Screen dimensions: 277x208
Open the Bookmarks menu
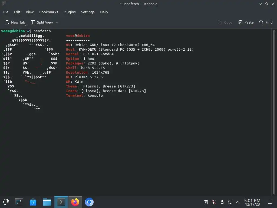click(49, 12)
